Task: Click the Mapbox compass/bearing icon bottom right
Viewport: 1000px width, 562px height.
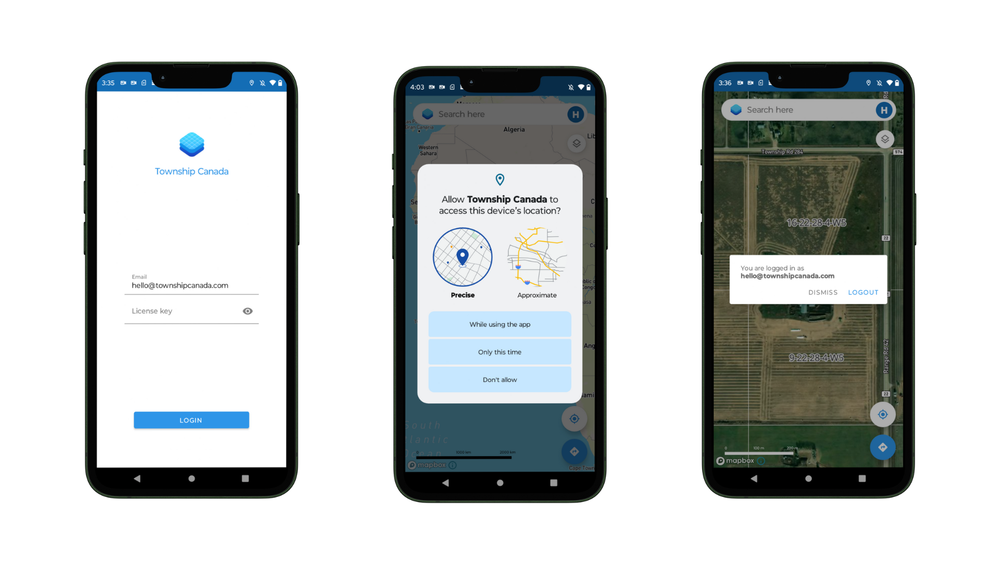Action: [883, 446]
